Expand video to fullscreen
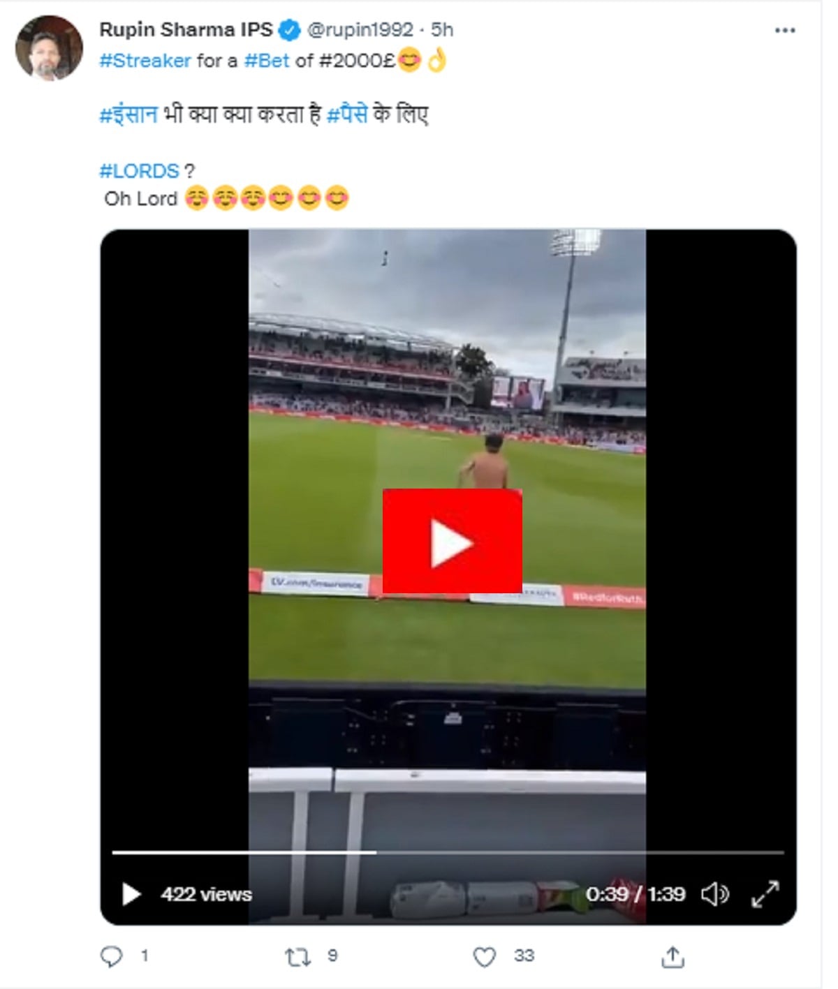This screenshot has height=989, width=838. coord(765,894)
